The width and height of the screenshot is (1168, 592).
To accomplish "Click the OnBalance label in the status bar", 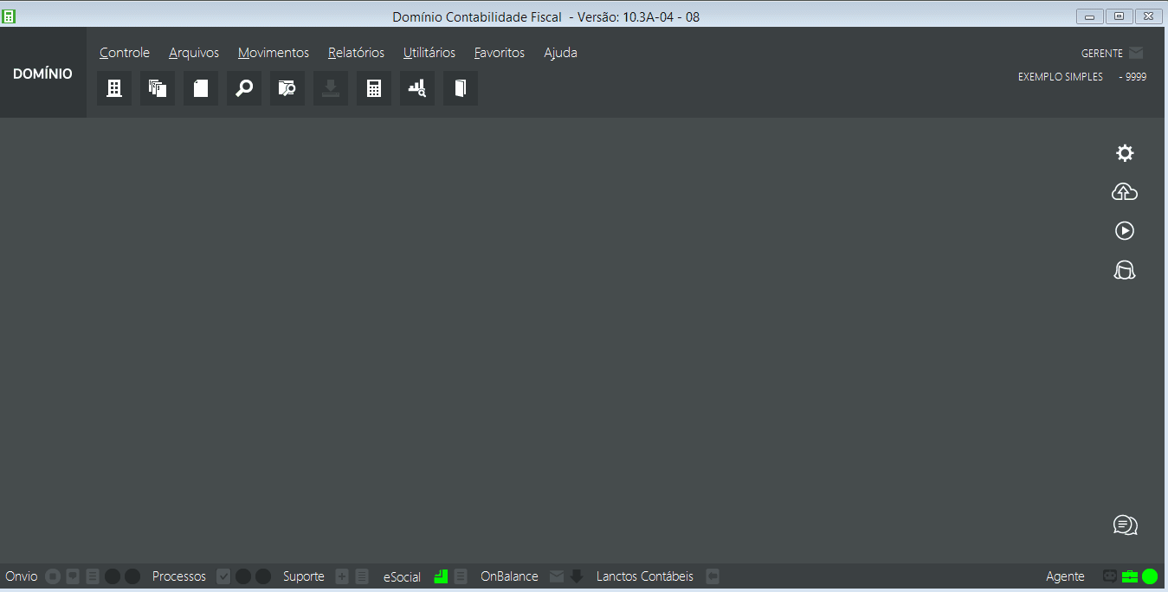I will (509, 576).
